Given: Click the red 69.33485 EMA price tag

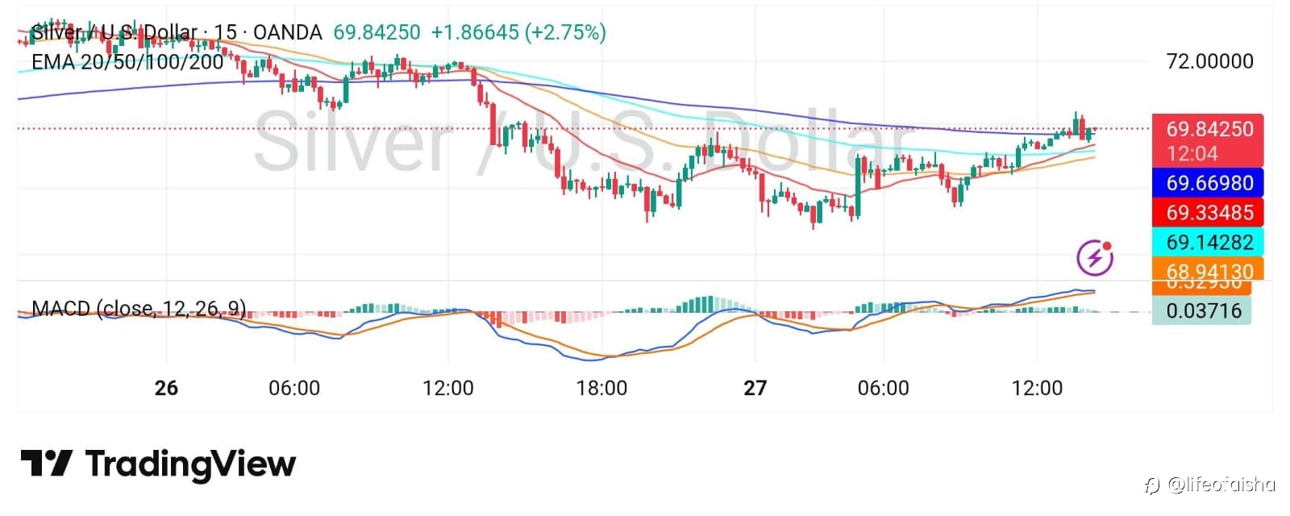Looking at the screenshot, I should point(1209,213).
